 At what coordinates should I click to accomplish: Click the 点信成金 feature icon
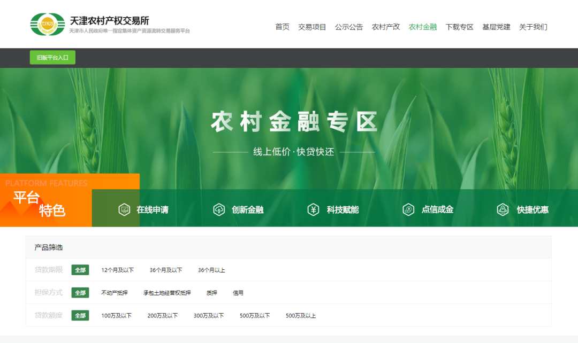408,209
